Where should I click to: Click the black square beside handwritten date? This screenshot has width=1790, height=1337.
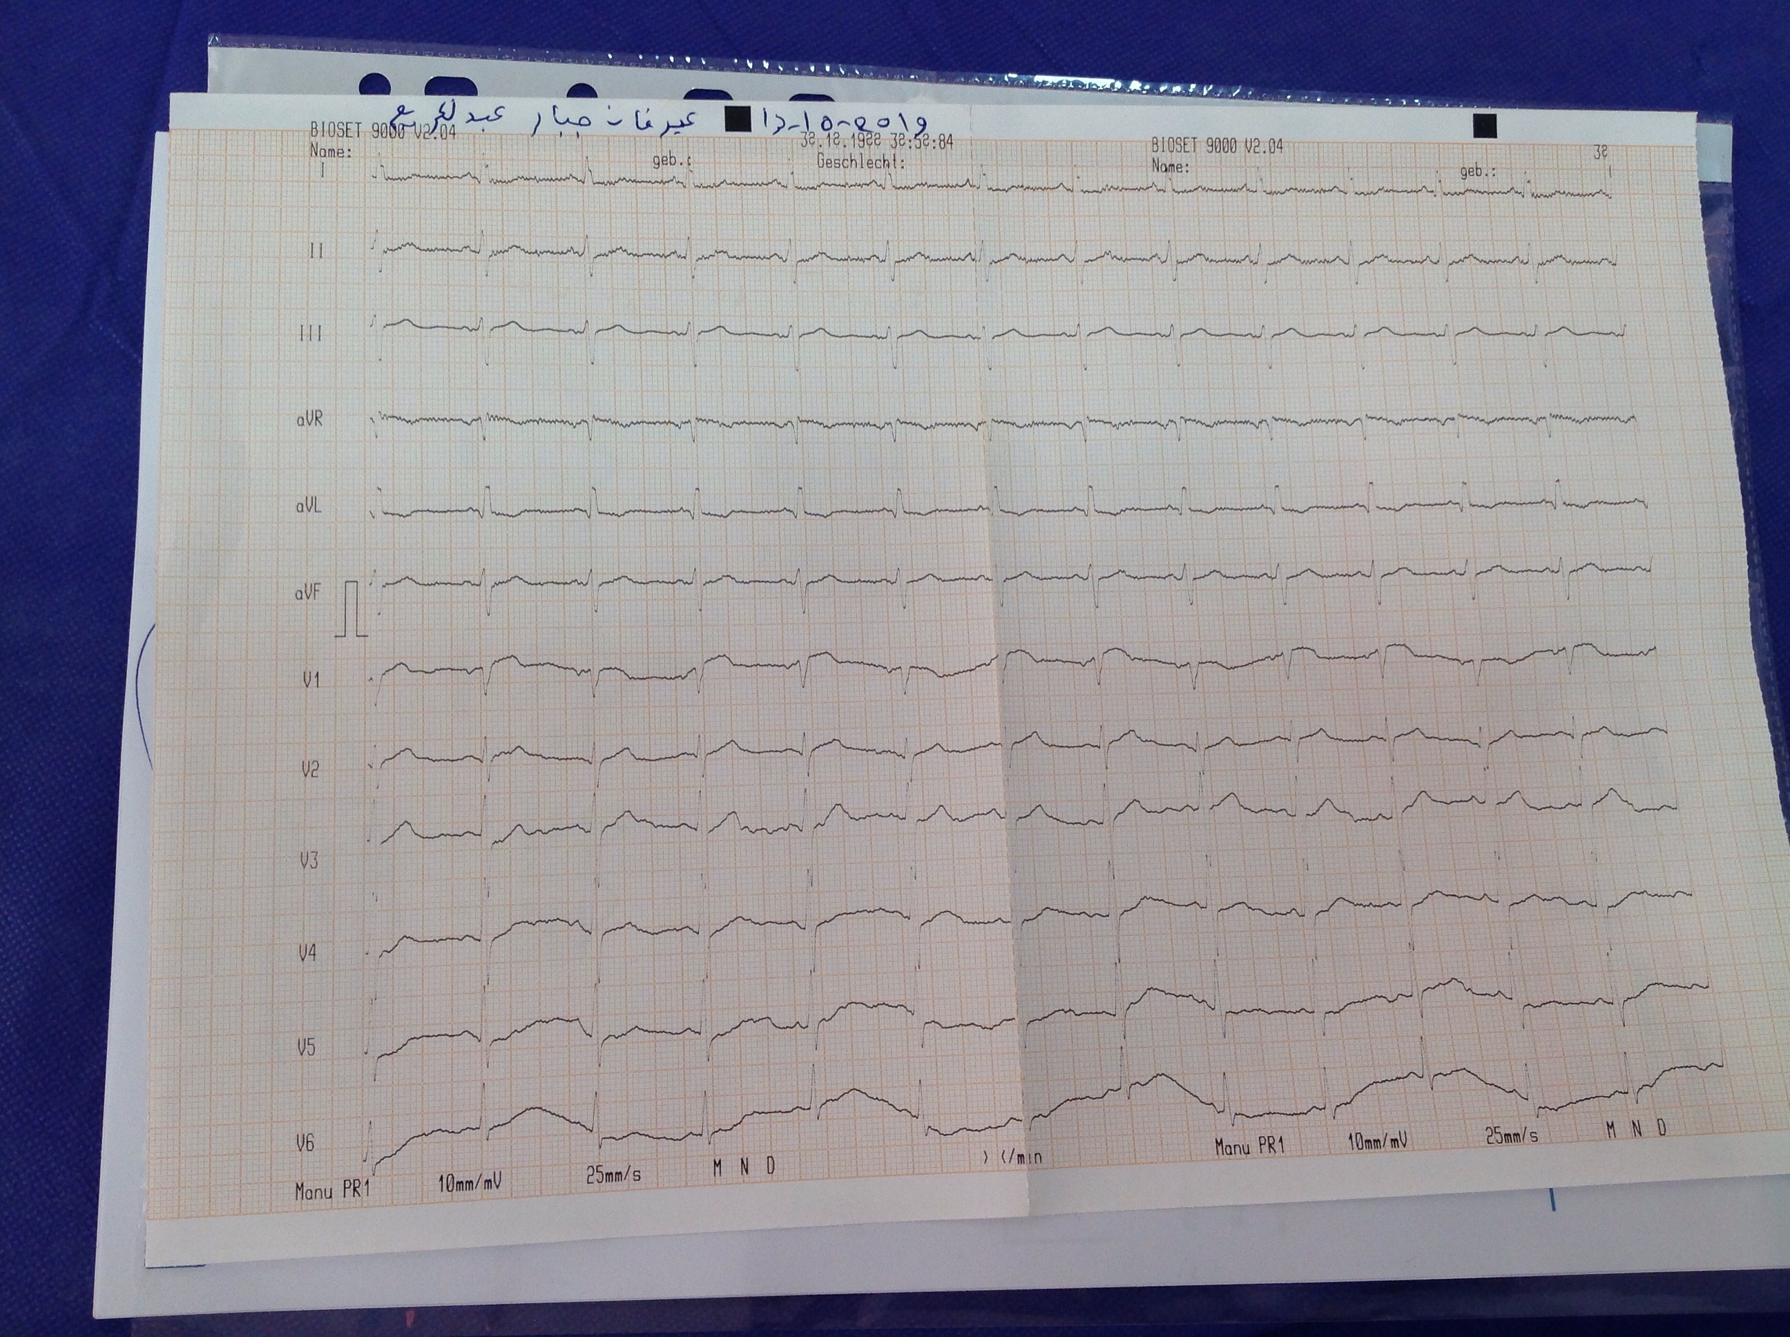tap(738, 121)
